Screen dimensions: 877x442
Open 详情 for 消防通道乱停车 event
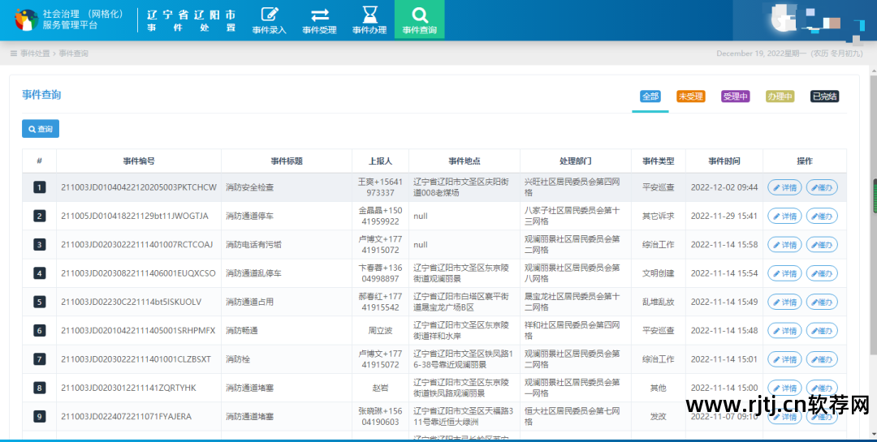pyautogui.click(x=784, y=273)
